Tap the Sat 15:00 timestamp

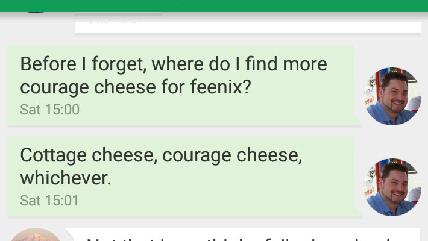(49, 110)
